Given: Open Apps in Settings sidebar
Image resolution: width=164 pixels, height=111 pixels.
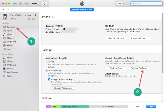Looking at the screenshot, I should pyautogui.click(x=9, y=31).
